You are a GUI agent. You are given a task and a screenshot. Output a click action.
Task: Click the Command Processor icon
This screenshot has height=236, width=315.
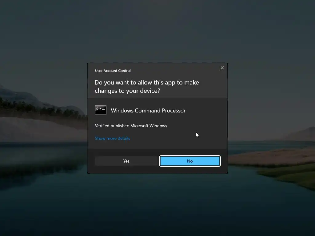coord(101,110)
